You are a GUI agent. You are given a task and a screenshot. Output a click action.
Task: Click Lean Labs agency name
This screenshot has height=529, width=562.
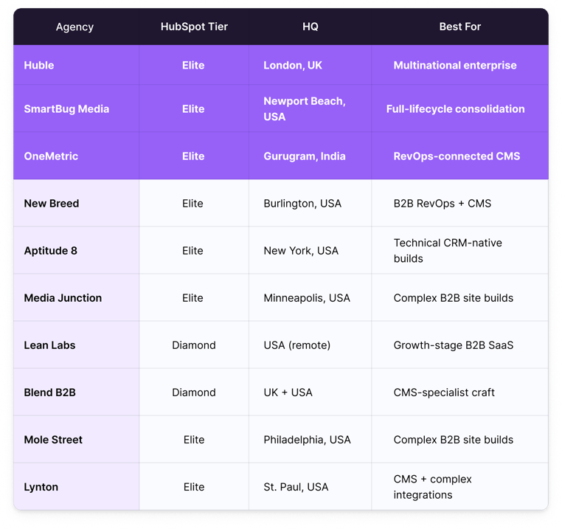pos(49,345)
